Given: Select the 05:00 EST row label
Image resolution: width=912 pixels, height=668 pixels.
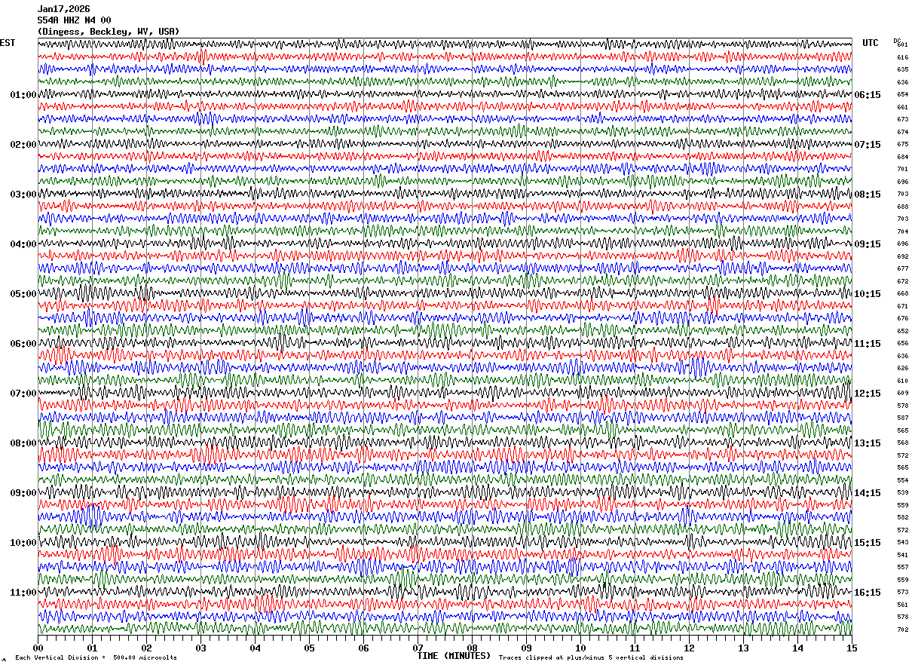Looking at the screenshot, I should point(23,294).
